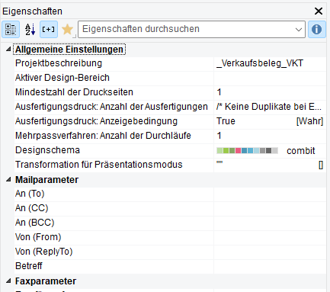Select the Mailparameter header

[x=46, y=180]
